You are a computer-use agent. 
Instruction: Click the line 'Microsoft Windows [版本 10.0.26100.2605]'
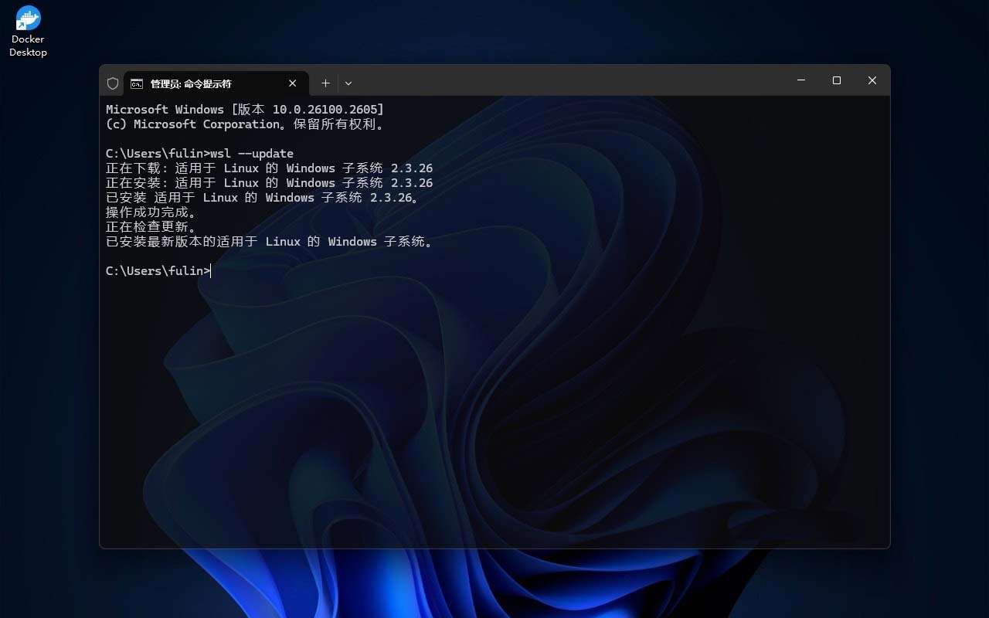(x=245, y=110)
